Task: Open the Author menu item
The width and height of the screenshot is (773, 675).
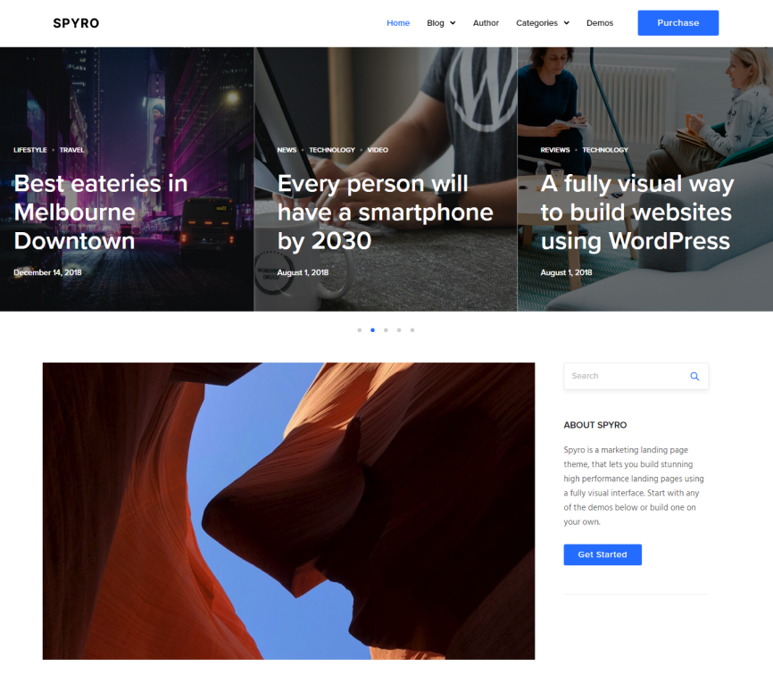Action: pos(486,22)
